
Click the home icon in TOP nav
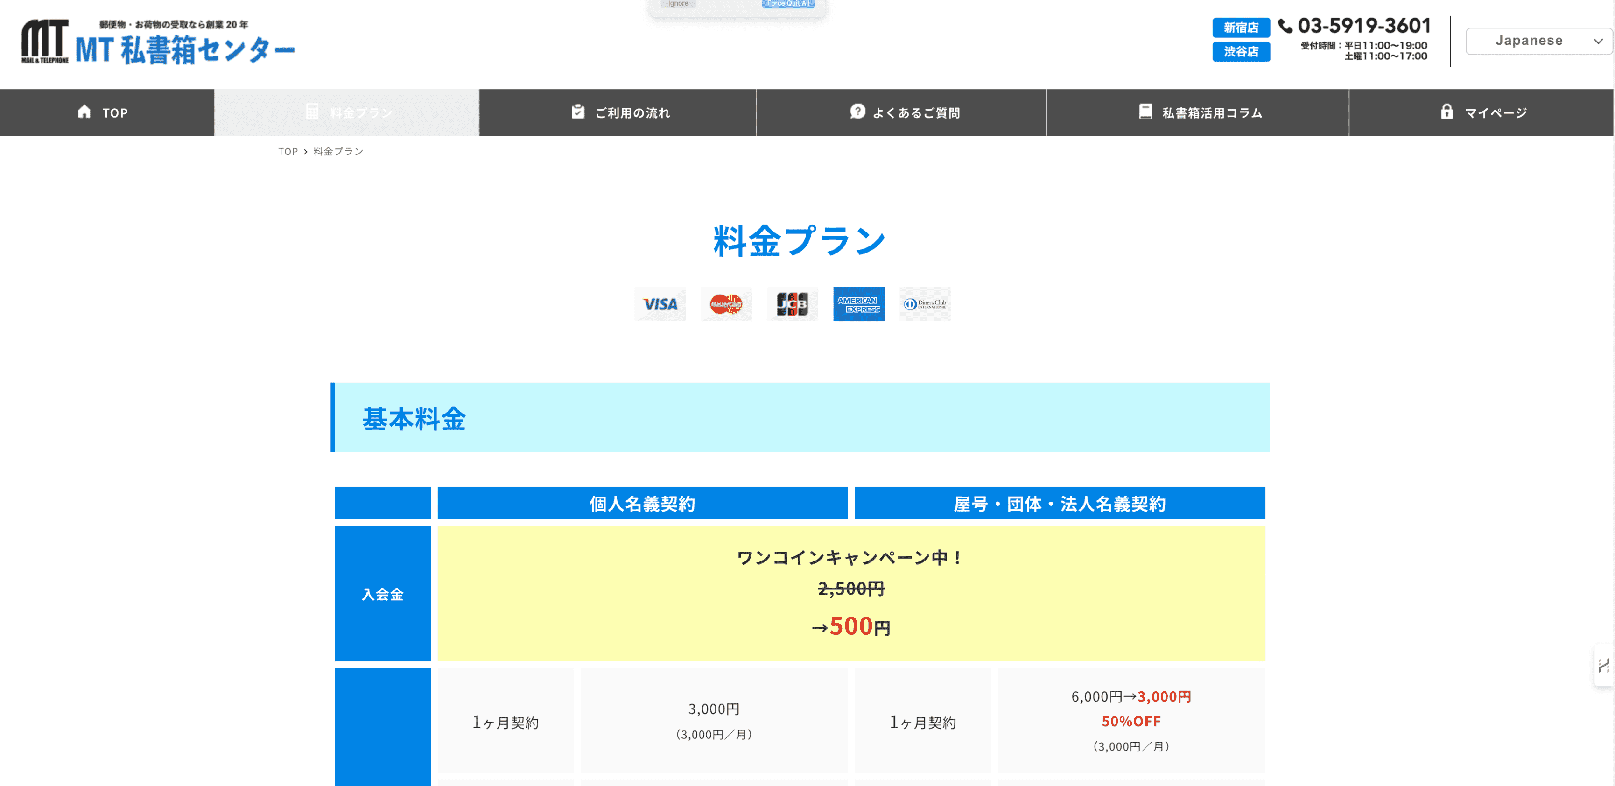tap(84, 112)
